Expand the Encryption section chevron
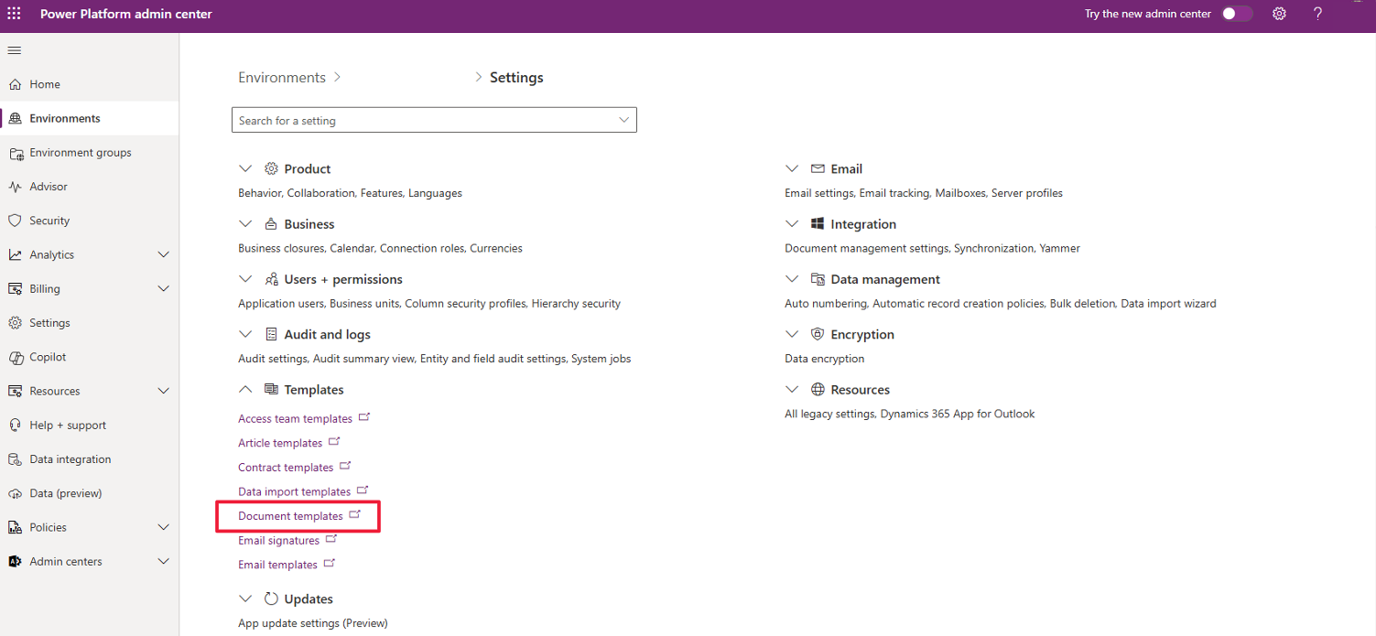This screenshot has width=1376, height=636. click(792, 335)
